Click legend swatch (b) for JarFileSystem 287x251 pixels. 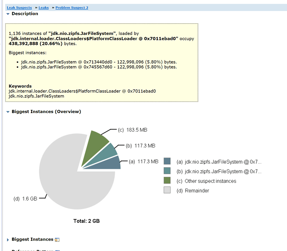click(167, 171)
